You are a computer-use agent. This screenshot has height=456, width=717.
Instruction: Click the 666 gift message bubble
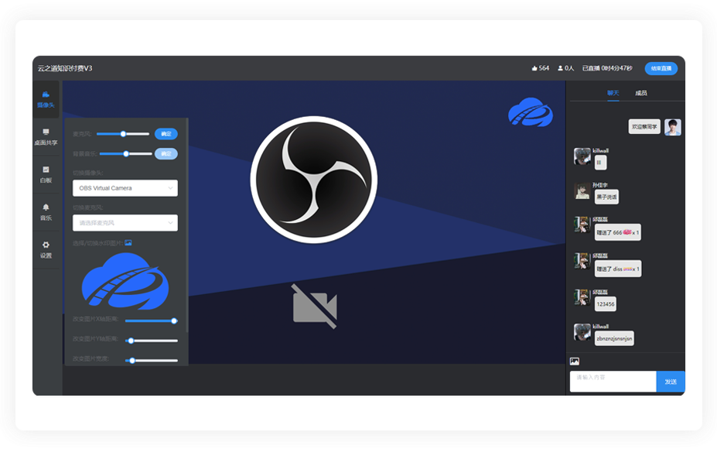coord(617,232)
